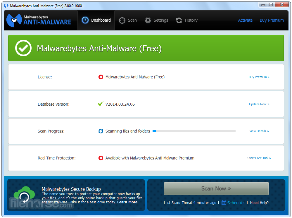The width and height of the screenshot is (292, 218).
Task: Close the Malwarebytes window
Action: coord(282,5)
